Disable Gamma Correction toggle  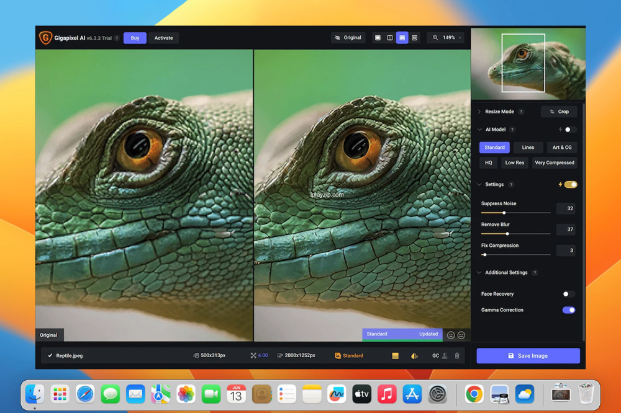(569, 310)
